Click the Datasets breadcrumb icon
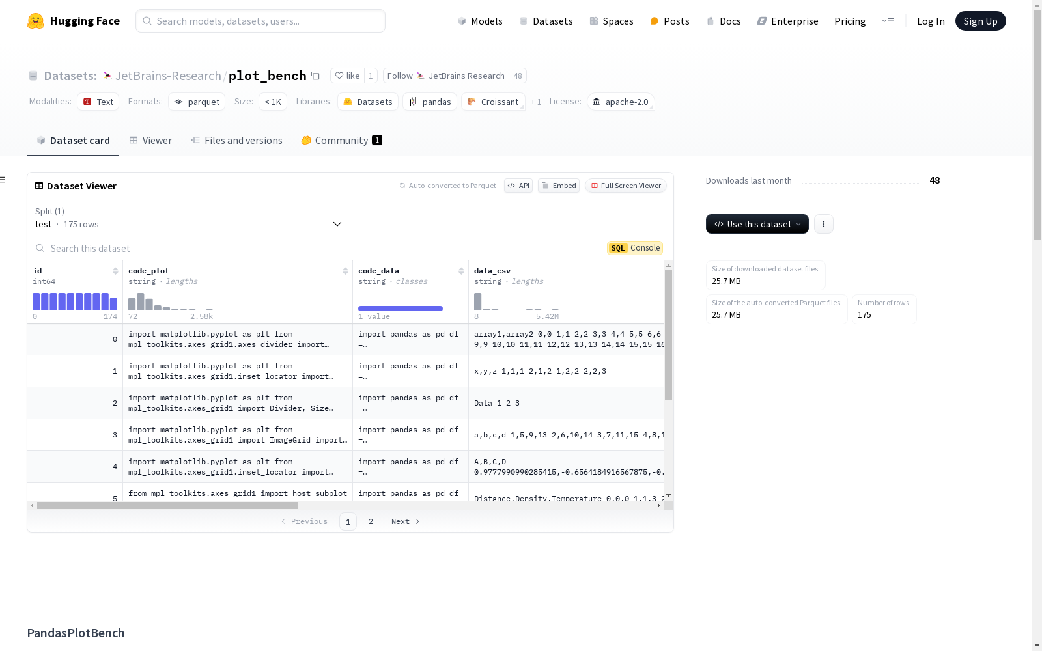 pos(33,76)
